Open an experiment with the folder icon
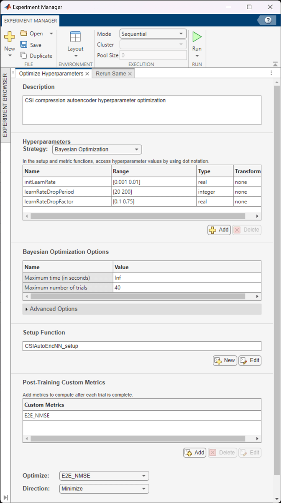 click(x=24, y=34)
